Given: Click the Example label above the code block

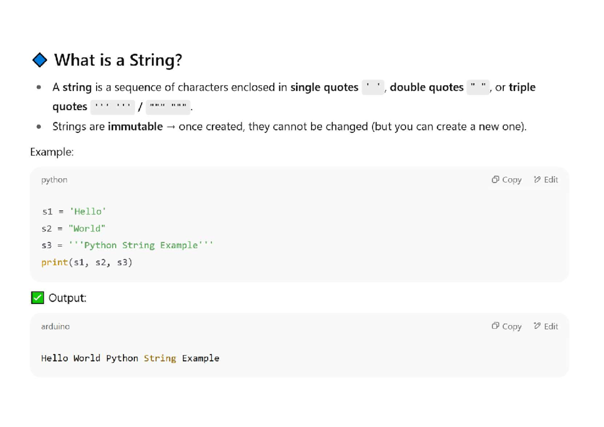Looking at the screenshot, I should tap(52, 152).
